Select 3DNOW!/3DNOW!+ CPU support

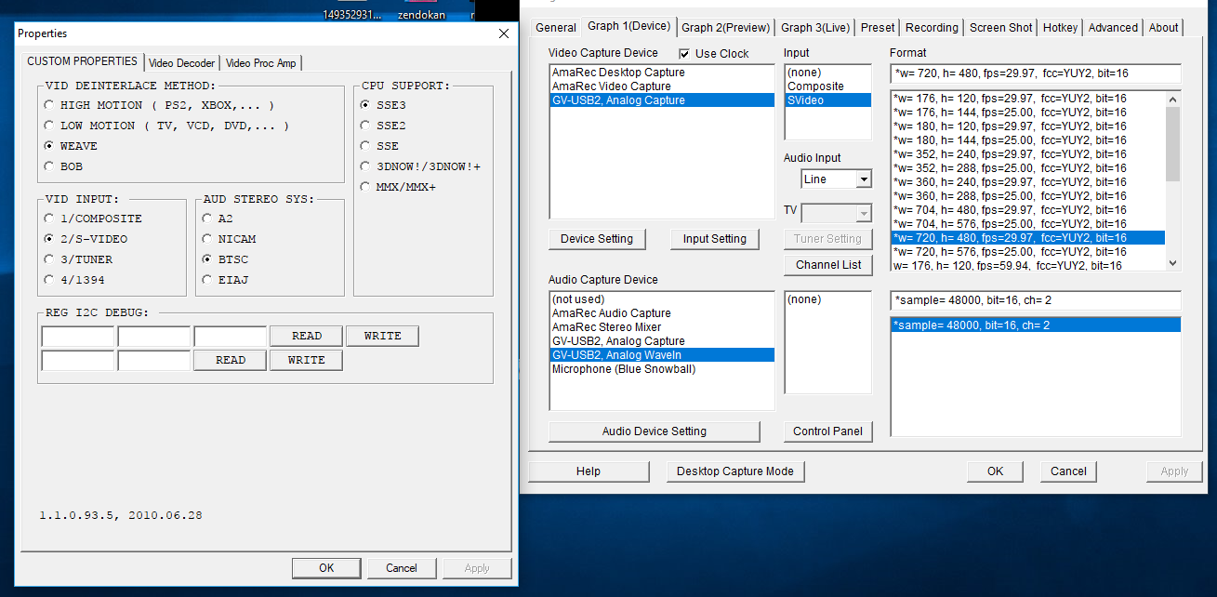pyautogui.click(x=365, y=166)
